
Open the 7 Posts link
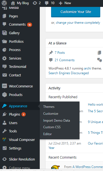point(60,53)
